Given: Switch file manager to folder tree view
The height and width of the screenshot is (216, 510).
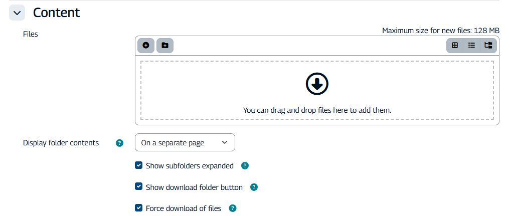Looking at the screenshot, I should pyautogui.click(x=488, y=45).
